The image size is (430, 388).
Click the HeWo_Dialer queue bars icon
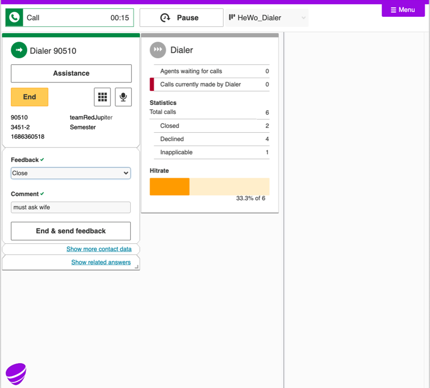tap(232, 18)
